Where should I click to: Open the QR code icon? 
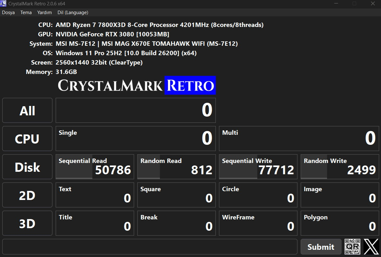click(352, 247)
